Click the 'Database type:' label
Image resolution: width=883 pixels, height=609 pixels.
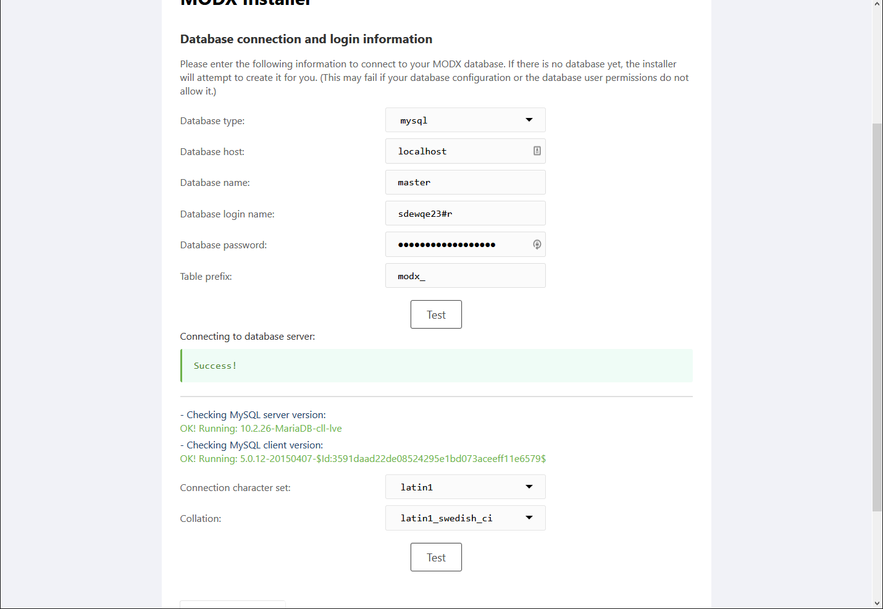click(212, 121)
